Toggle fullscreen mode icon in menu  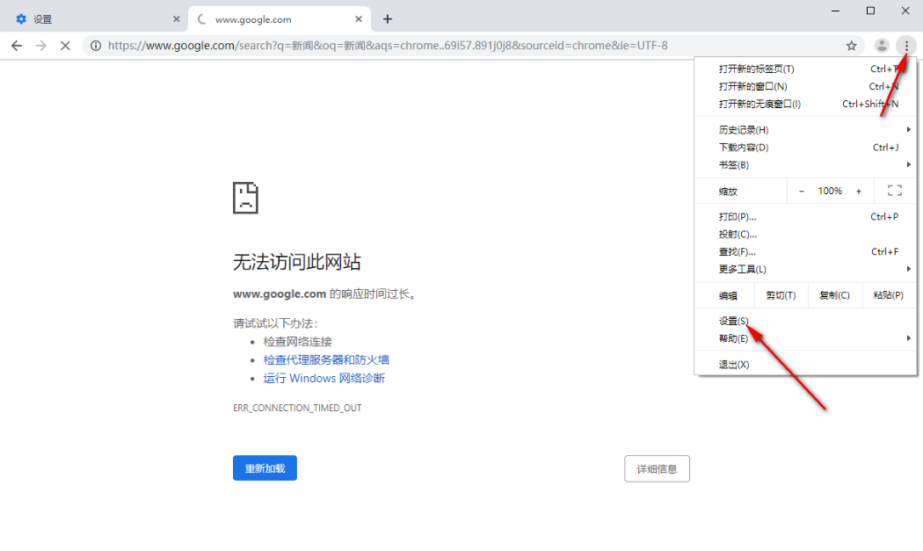(x=895, y=191)
